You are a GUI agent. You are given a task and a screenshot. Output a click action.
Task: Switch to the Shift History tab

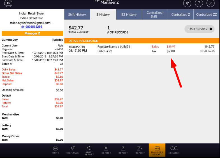(x=77, y=15)
